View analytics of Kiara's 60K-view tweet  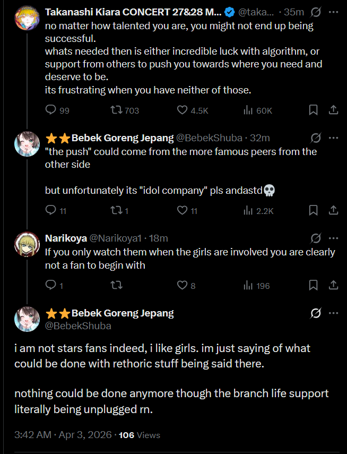[x=248, y=110]
